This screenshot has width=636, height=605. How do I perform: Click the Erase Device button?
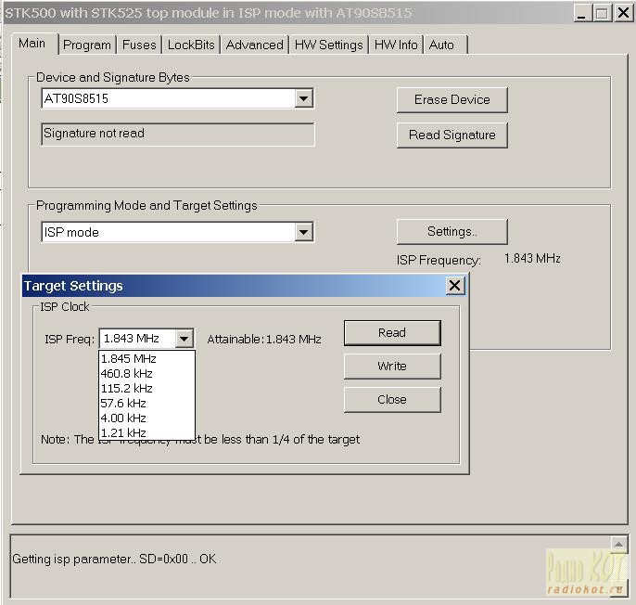point(452,99)
